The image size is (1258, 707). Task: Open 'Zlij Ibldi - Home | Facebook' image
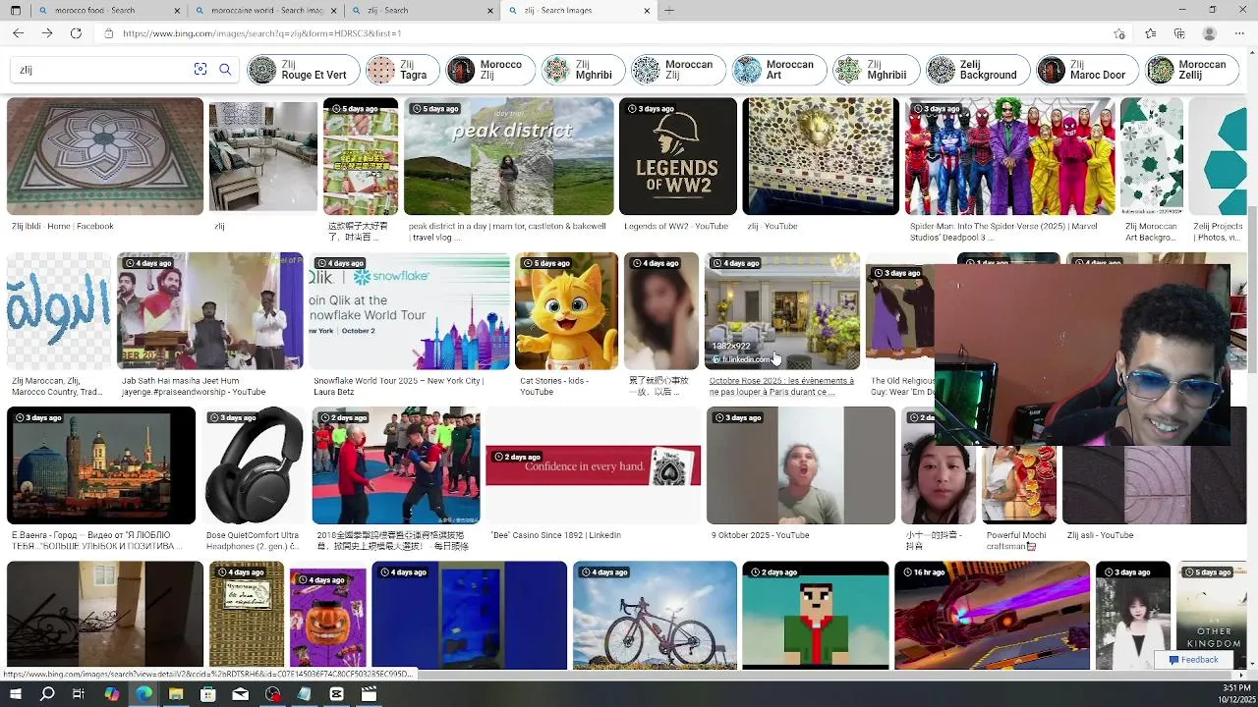pos(105,156)
